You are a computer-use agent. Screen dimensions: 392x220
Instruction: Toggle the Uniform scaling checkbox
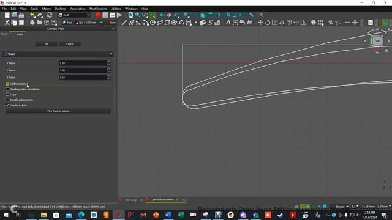pos(7,84)
